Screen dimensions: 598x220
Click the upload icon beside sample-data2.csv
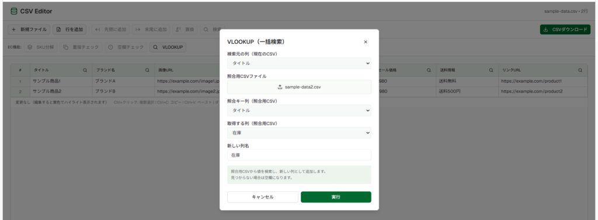(280, 87)
